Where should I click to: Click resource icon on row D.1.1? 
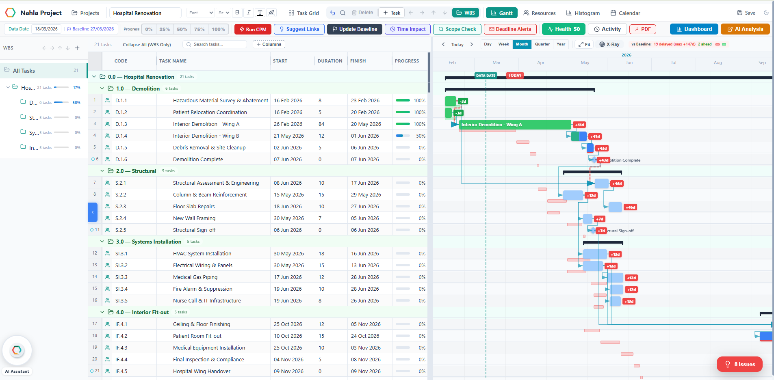tap(107, 100)
